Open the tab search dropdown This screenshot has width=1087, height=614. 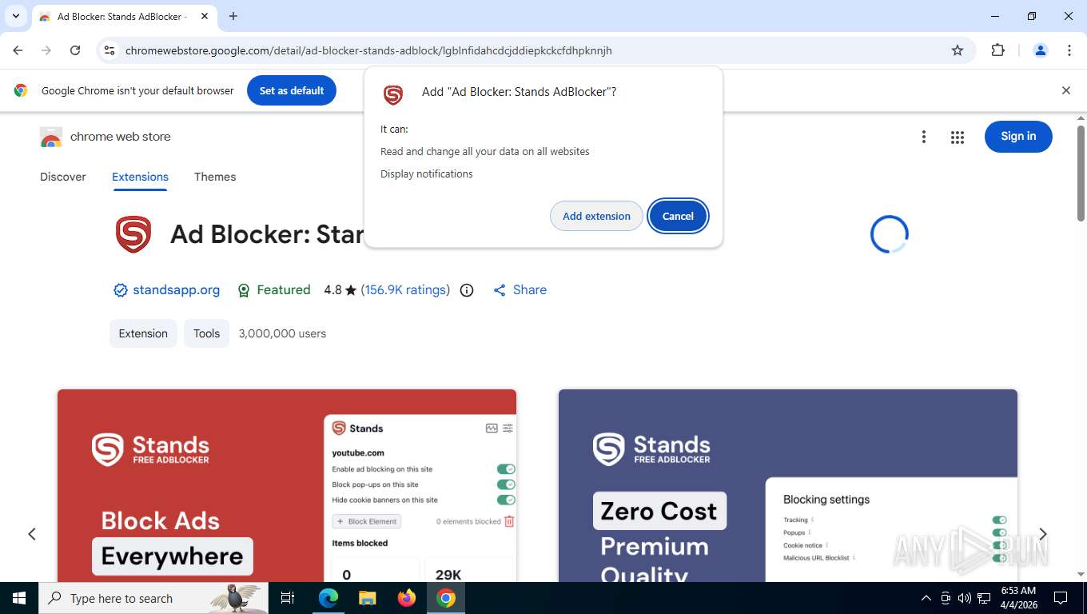click(16, 16)
